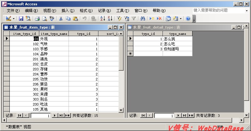Click scroll down arrow in fruit_item_type table
This screenshot has width=251, height=131.
tap(121, 110)
